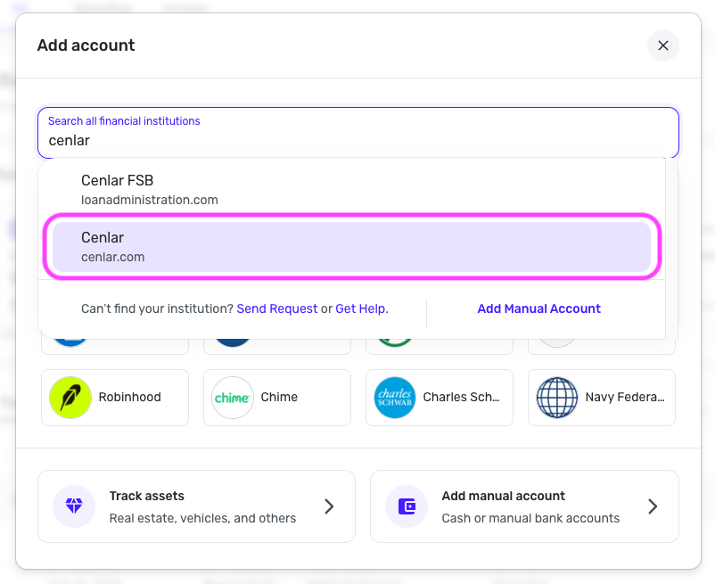Open the Get Help link
This screenshot has width=715, height=584.
click(x=360, y=308)
